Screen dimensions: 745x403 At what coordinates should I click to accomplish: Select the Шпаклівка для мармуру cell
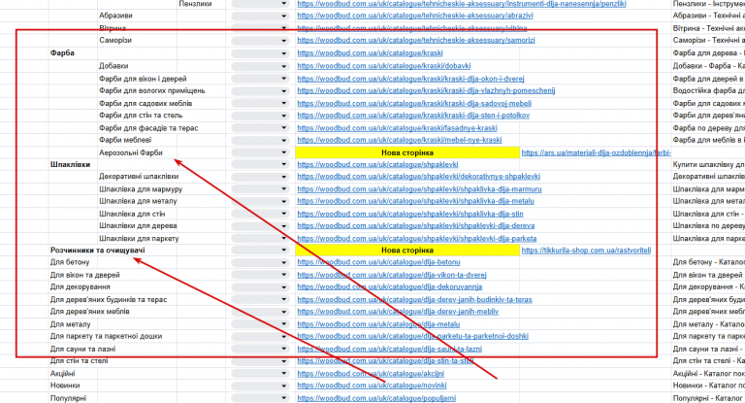point(141,189)
